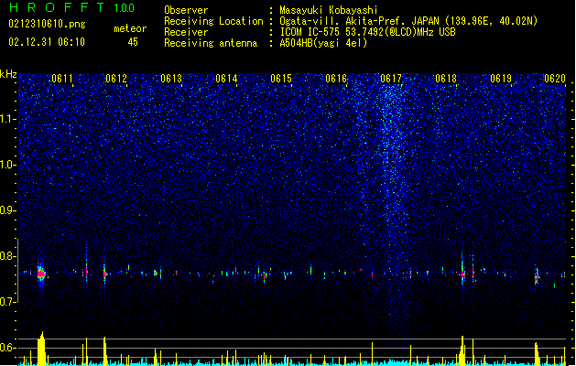Select the 0614 time axis label
The image size is (576, 366).
(226, 79)
